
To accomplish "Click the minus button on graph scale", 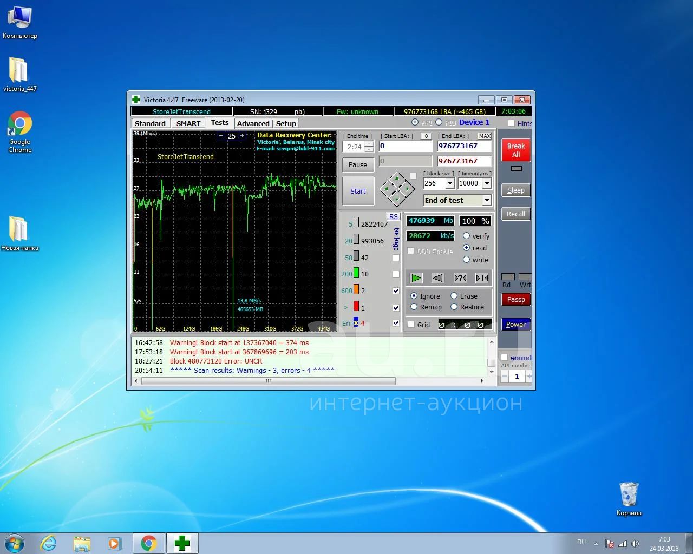I will (221, 136).
